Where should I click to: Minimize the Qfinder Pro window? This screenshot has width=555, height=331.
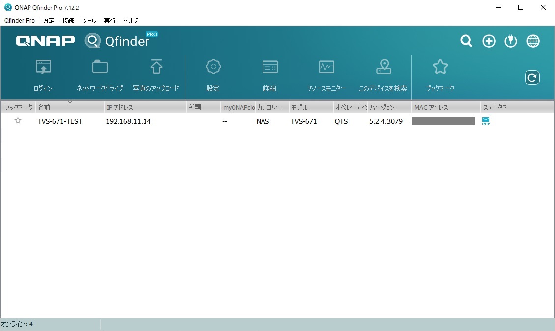(x=498, y=7)
